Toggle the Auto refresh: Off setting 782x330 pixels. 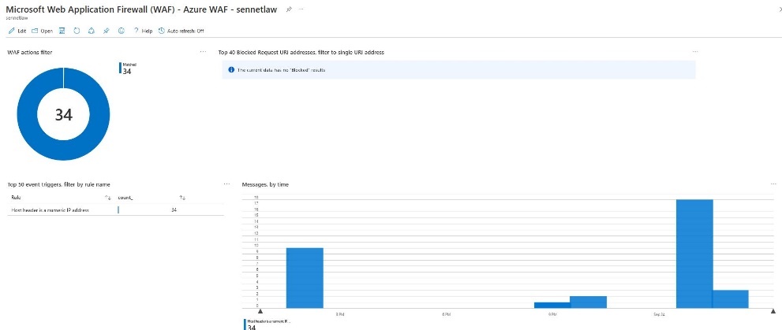[181, 31]
